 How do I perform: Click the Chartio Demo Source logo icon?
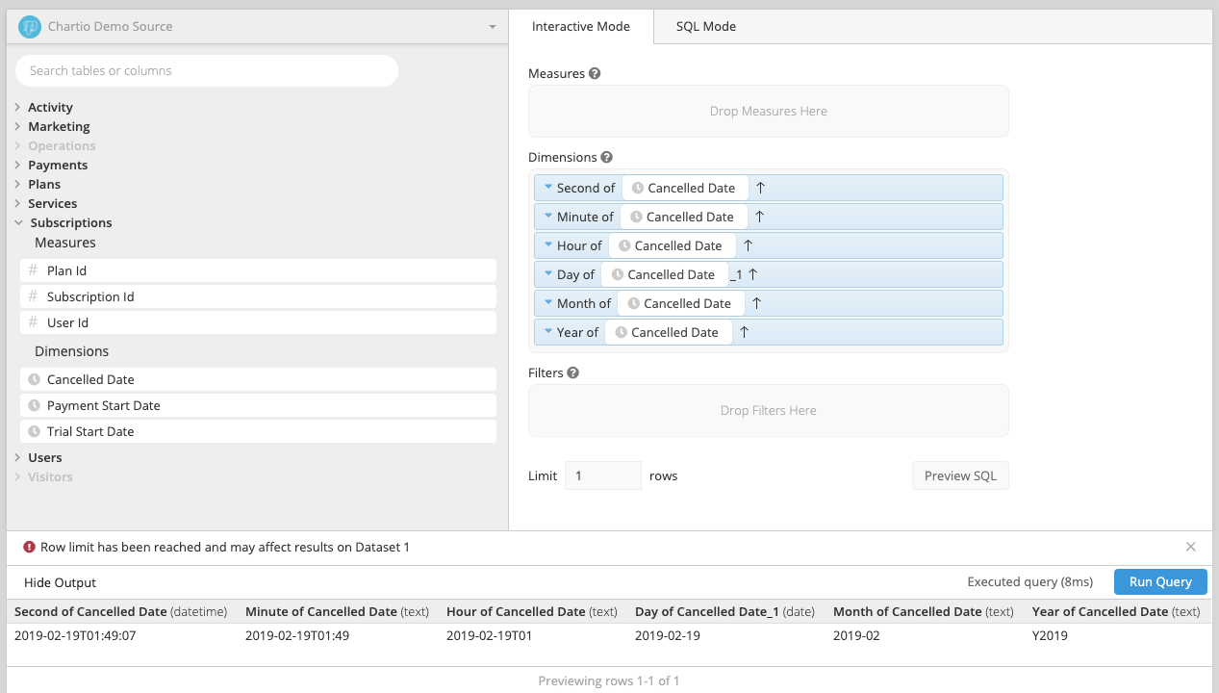(30, 27)
